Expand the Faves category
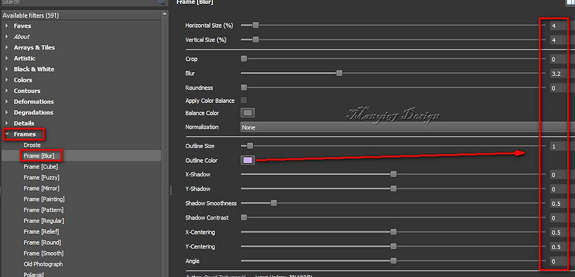The image size is (575, 277). pos(8,26)
